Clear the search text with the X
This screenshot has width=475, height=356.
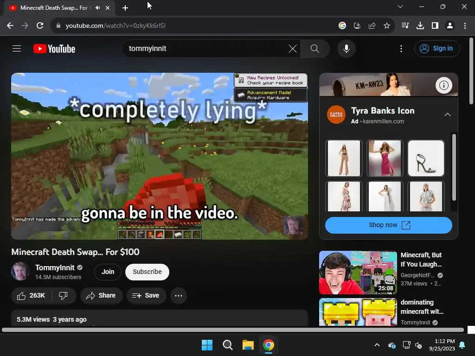293,48
